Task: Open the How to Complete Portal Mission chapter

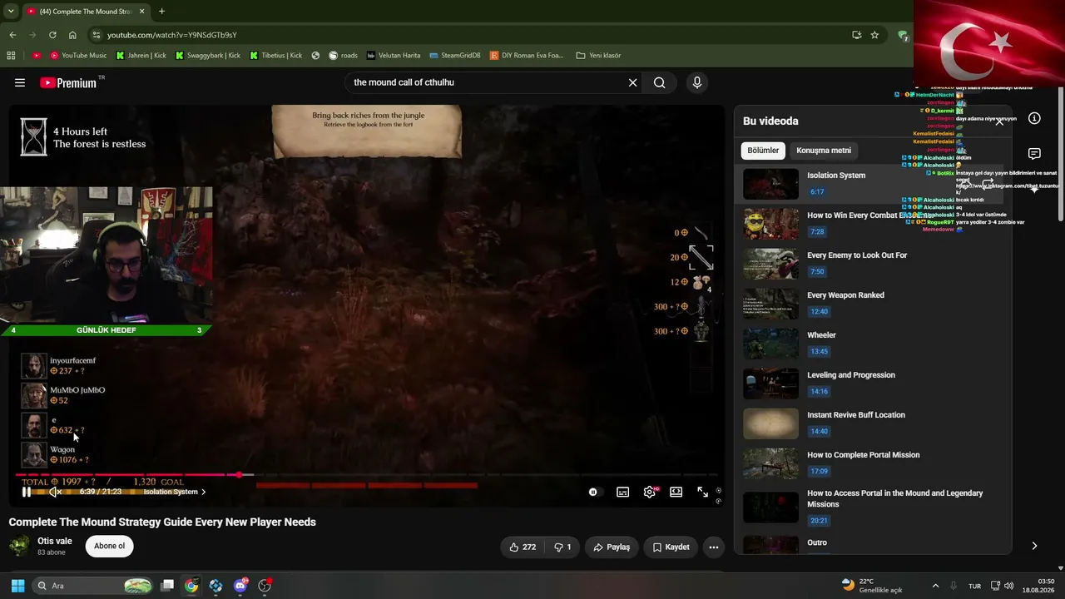Action: [869, 463]
